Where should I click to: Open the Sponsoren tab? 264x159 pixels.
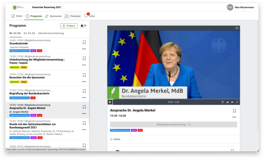coord(53,16)
